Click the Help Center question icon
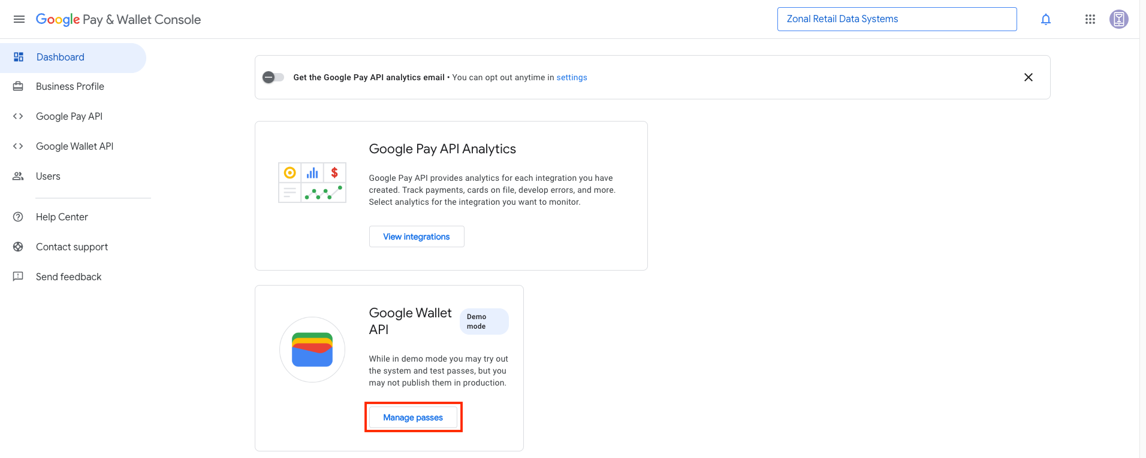 19,217
